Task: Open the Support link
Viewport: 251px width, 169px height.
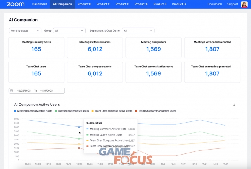Action: pos(232,4)
